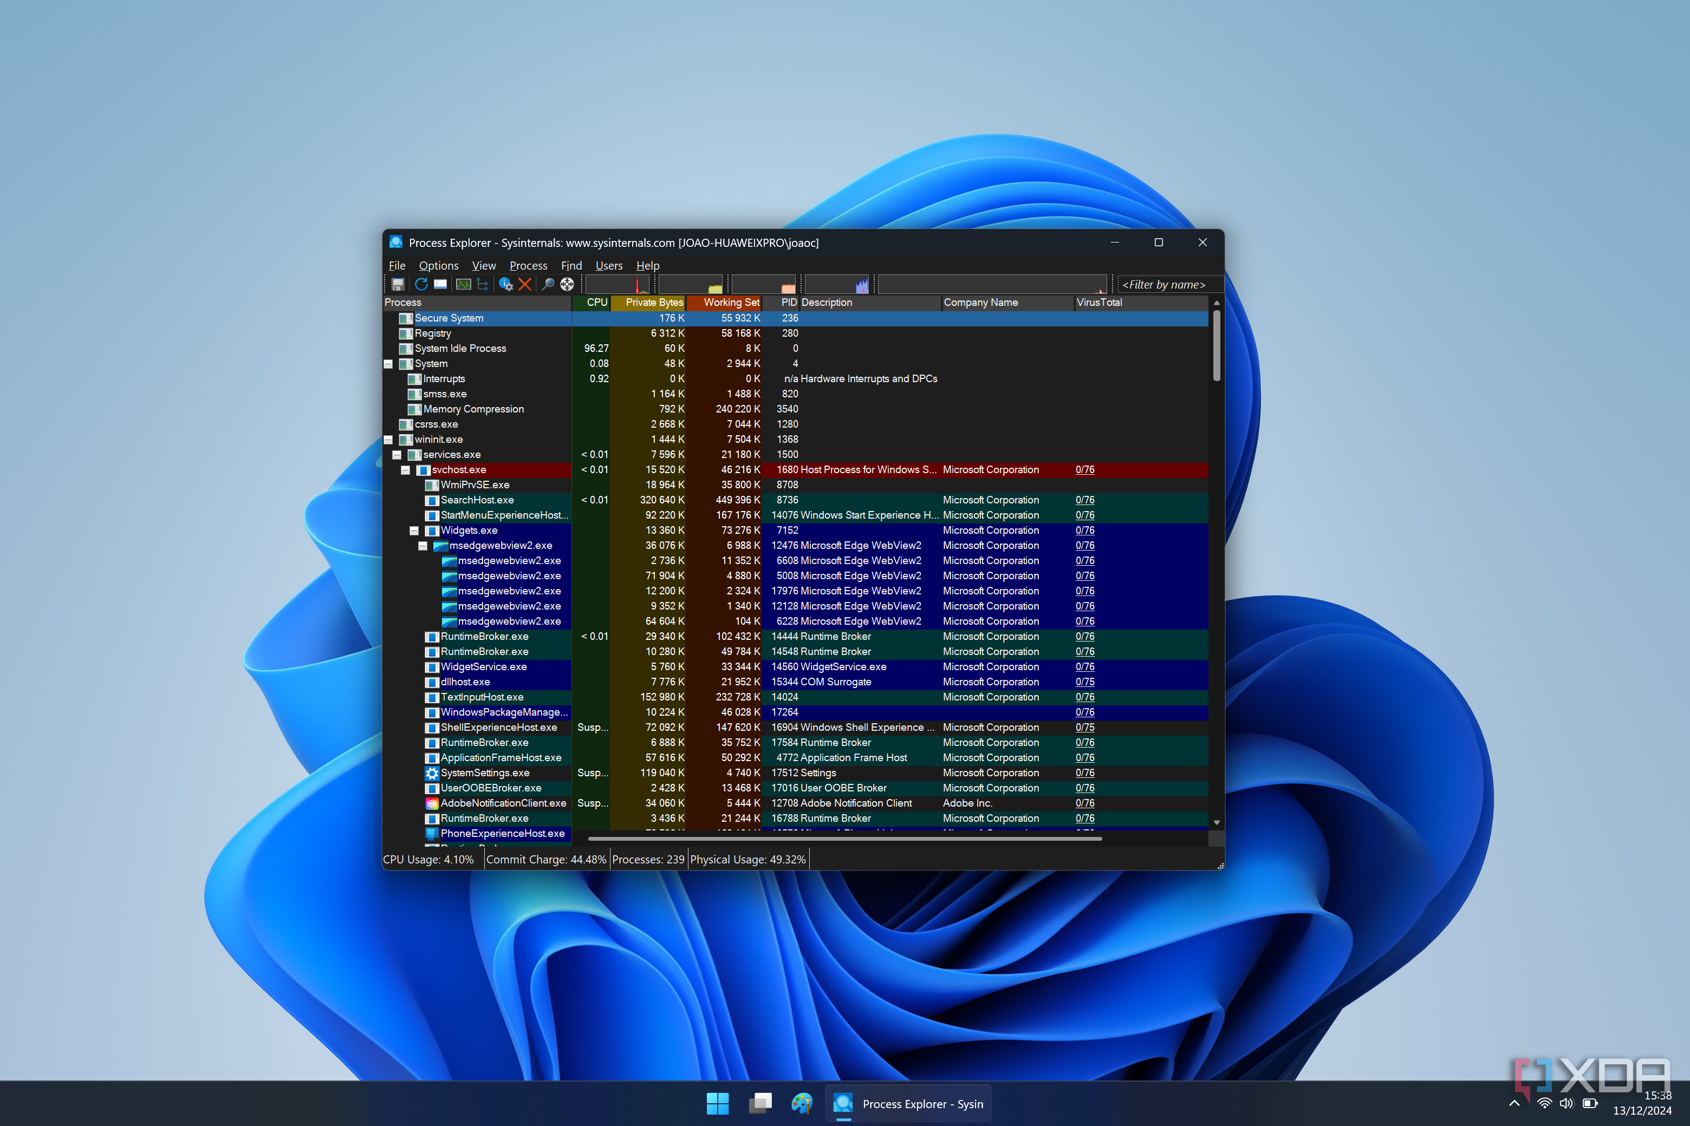The image size is (1690, 1126).
Task: Click the Find Handle magnifier icon
Action: (548, 284)
